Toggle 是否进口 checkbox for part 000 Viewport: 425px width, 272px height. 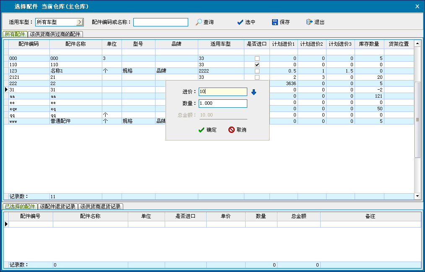point(257,59)
